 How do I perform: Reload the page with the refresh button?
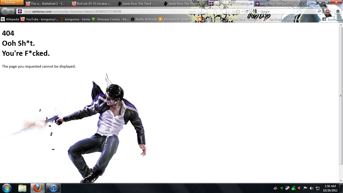(x=247, y=11)
